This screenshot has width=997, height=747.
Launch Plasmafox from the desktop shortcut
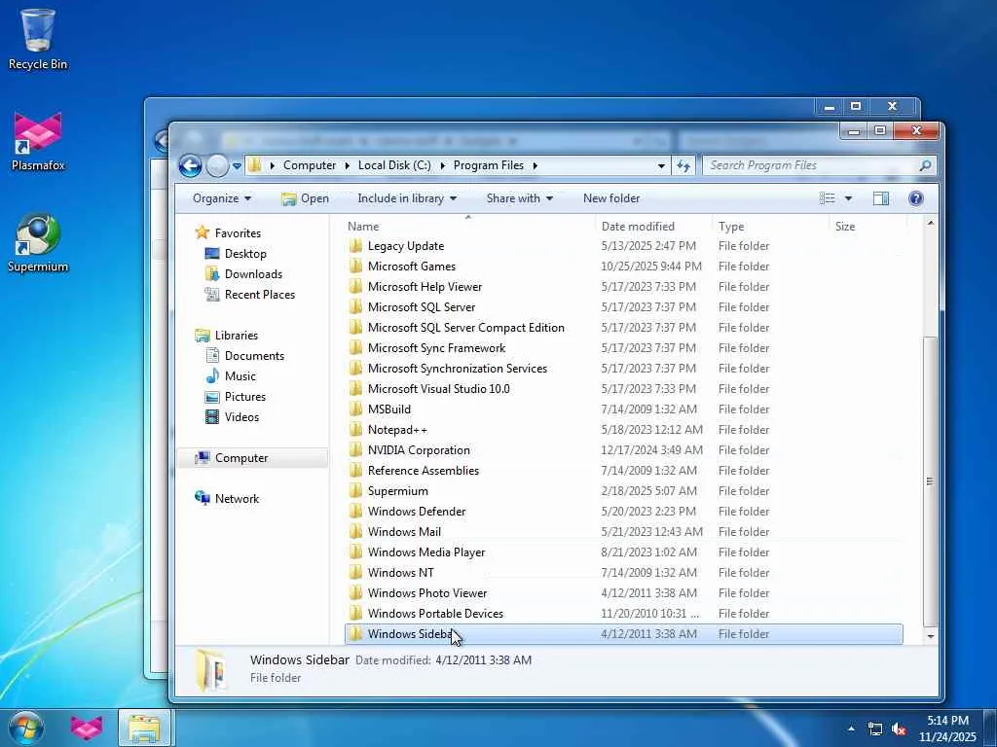click(x=38, y=141)
